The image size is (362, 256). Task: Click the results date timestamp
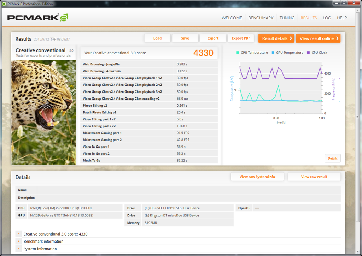[x=52, y=39]
